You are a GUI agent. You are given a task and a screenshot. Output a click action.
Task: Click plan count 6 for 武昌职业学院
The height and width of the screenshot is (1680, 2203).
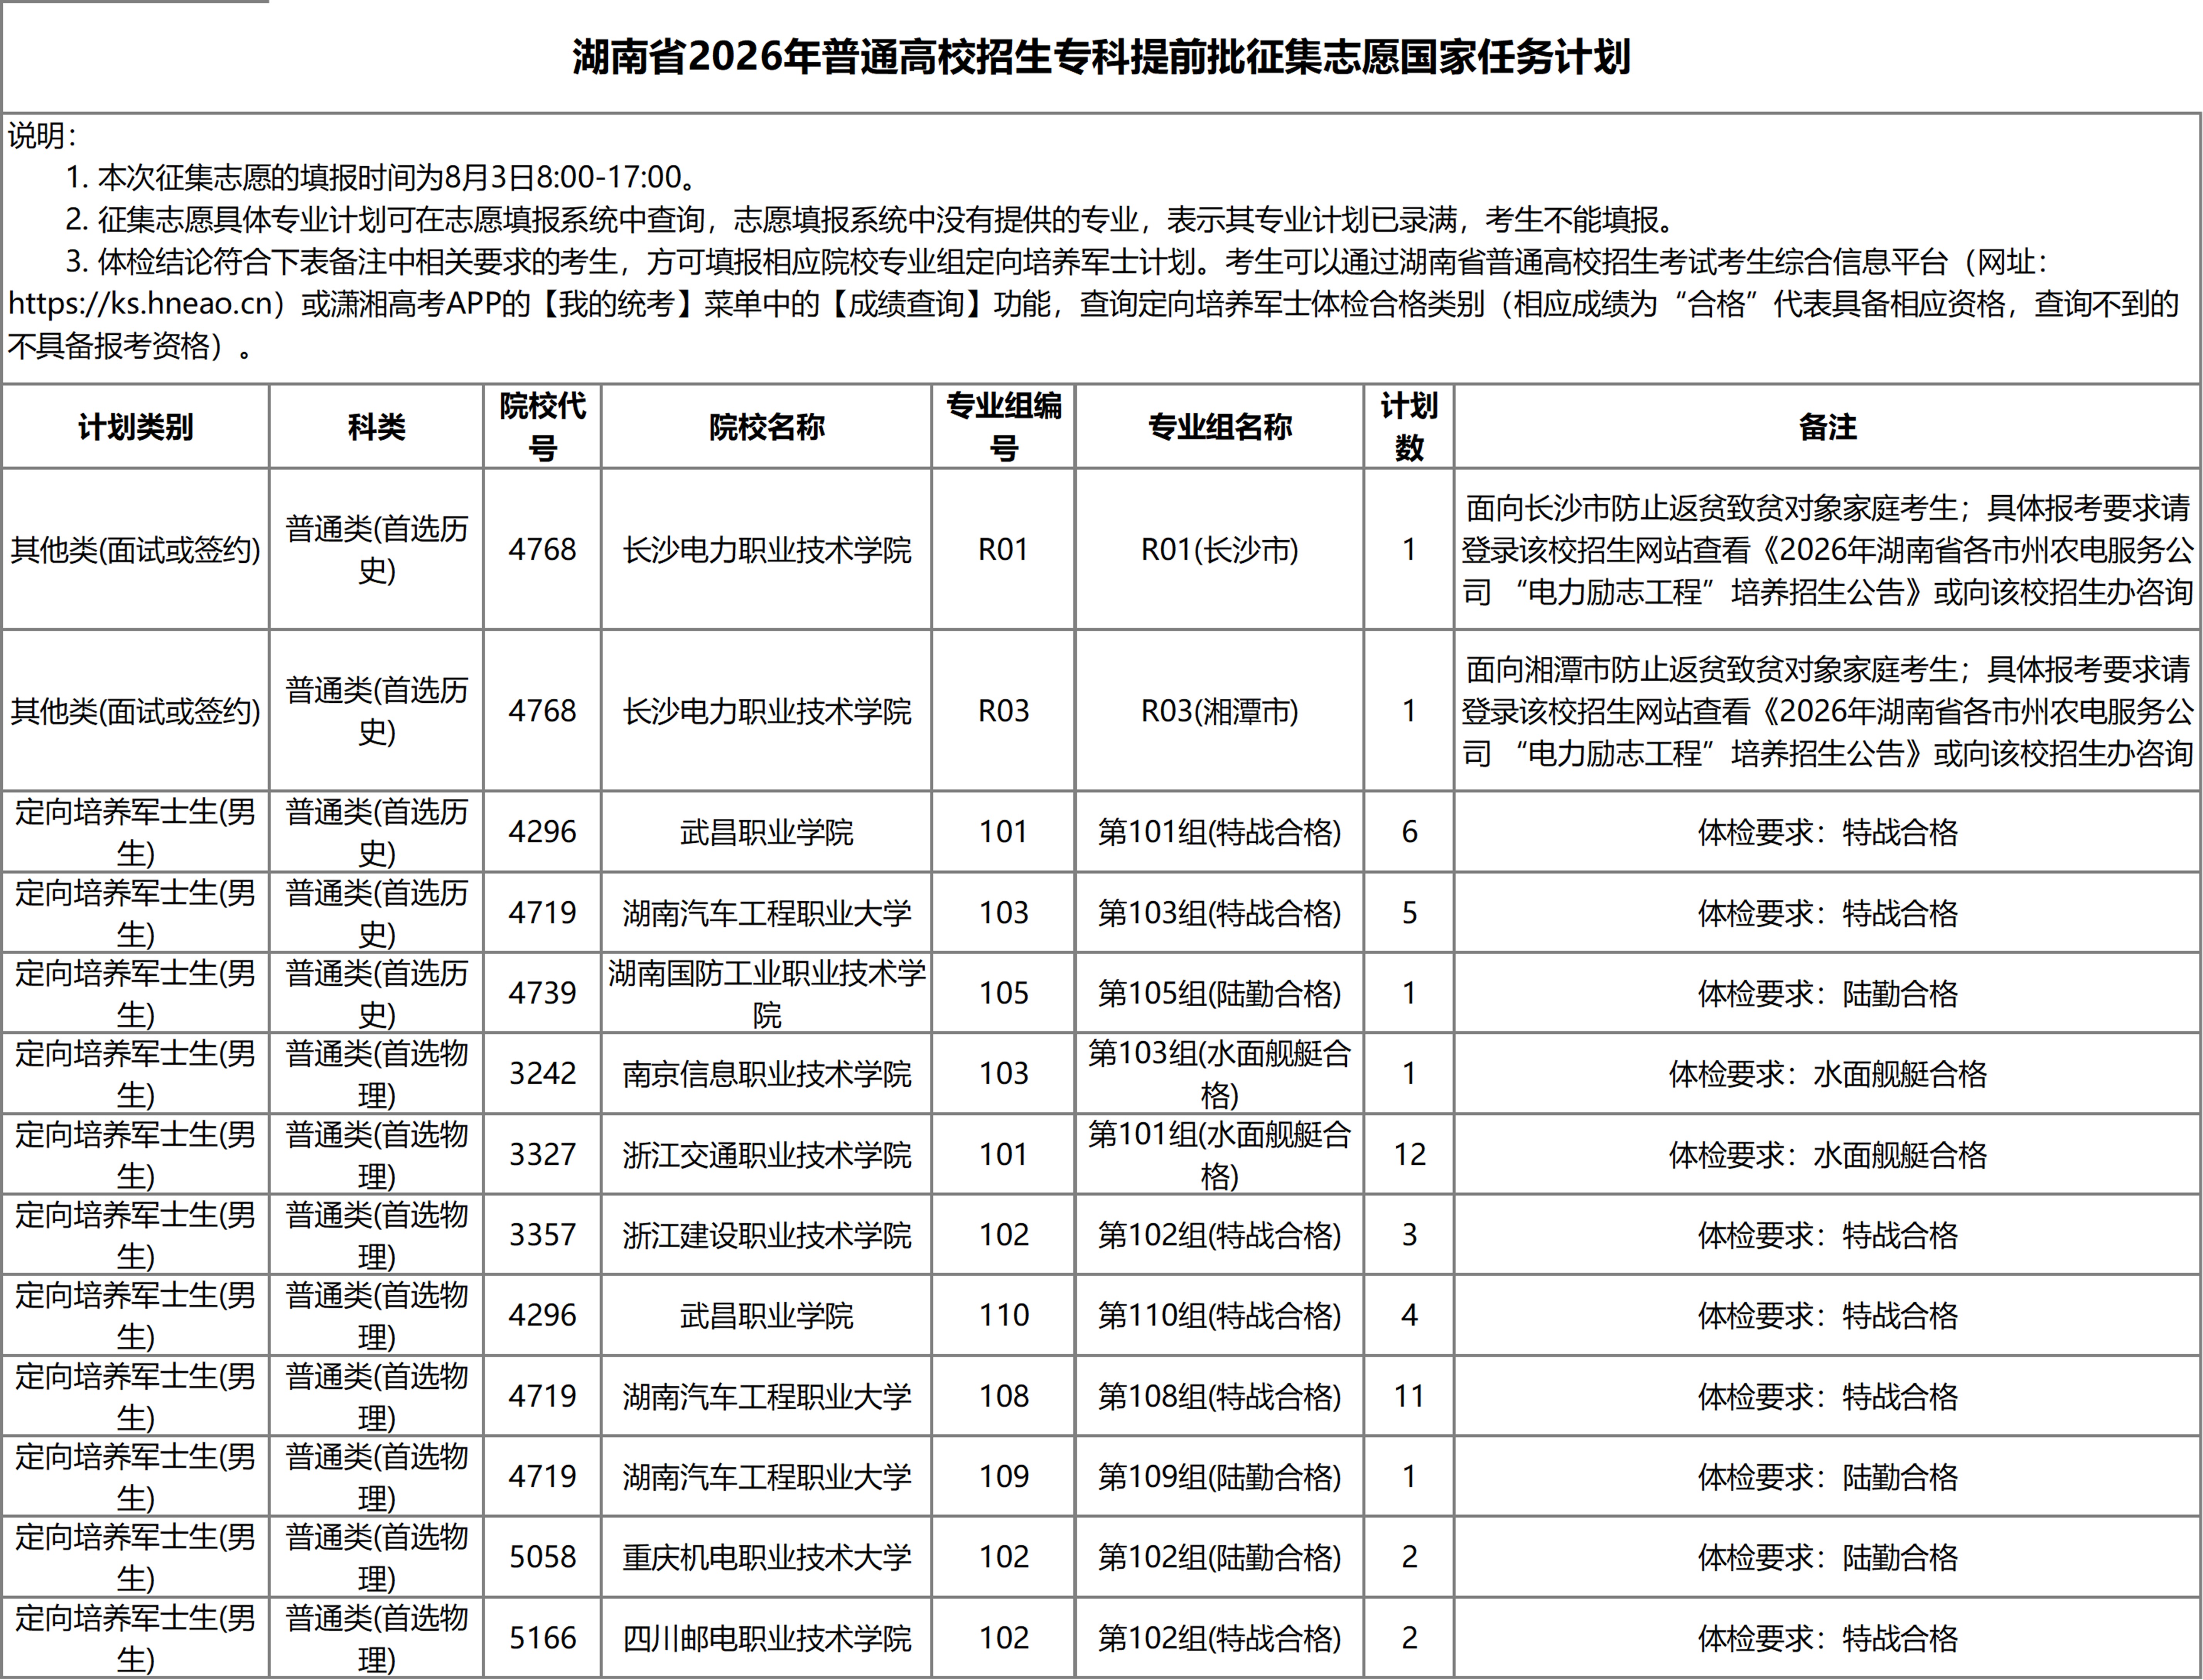pos(1409,832)
